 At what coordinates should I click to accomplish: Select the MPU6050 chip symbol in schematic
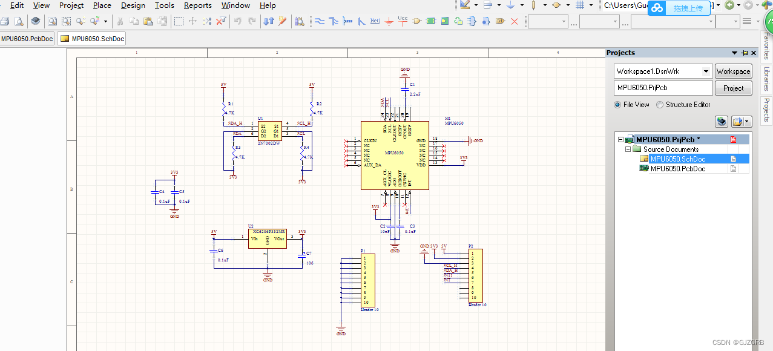coord(395,155)
